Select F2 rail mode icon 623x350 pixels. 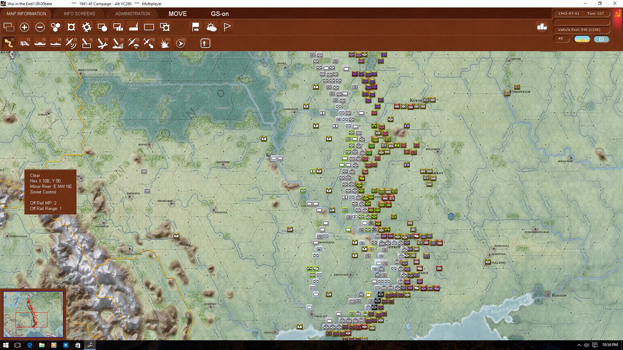pos(24,43)
